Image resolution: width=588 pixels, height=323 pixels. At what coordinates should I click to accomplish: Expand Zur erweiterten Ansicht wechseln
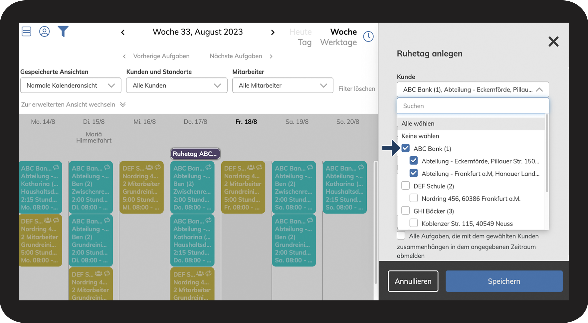[x=73, y=104]
